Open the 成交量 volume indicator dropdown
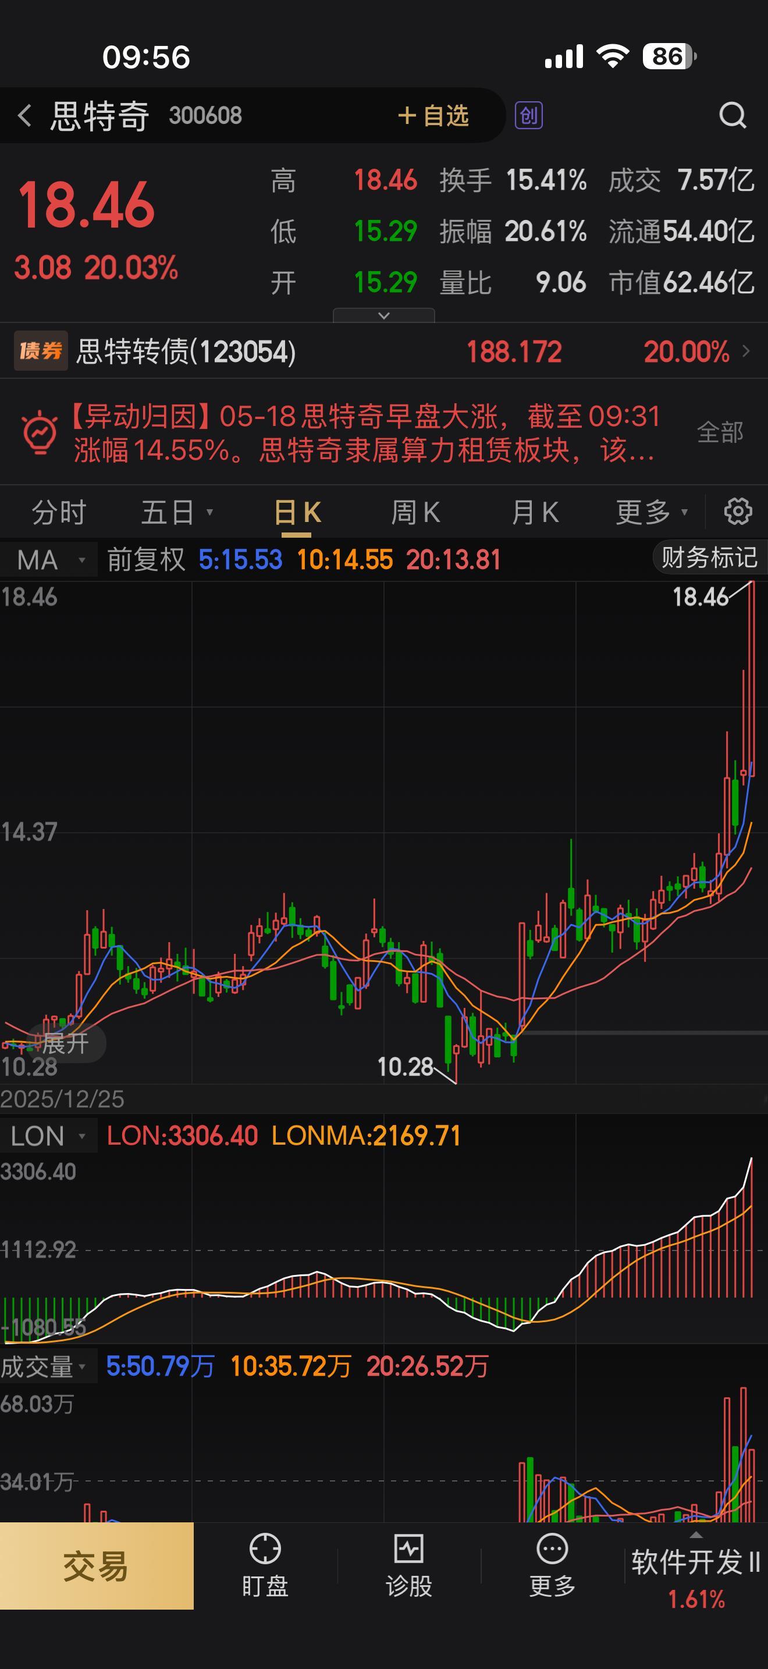 (49, 1366)
